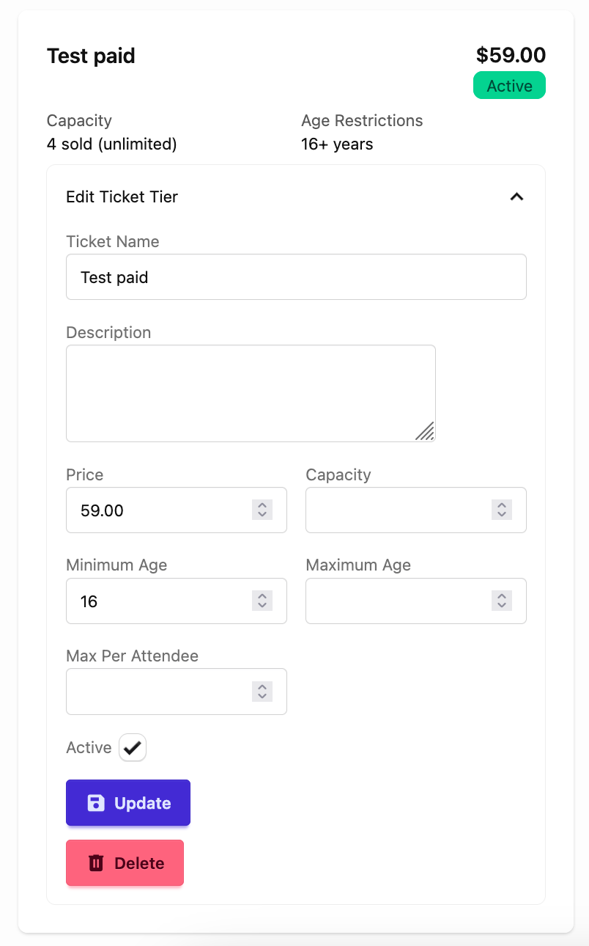Image resolution: width=589 pixels, height=946 pixels.
Task: Click the Ticket Name input field
Action: pos(296,277)
